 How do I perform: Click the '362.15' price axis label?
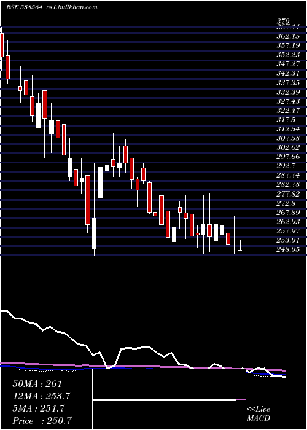[x=288, y=36]
